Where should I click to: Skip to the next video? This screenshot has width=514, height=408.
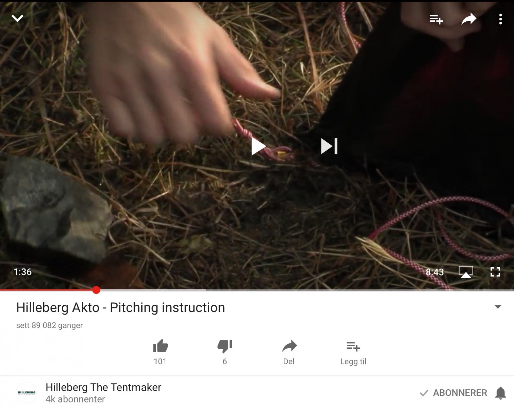click(329, 146)
